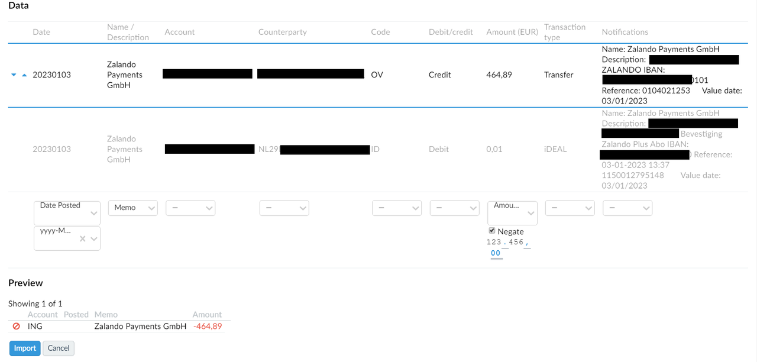The width and height of the screenshot is (757, 362).
Task: Click the 'Data' section heading
Action: (18, 5)
